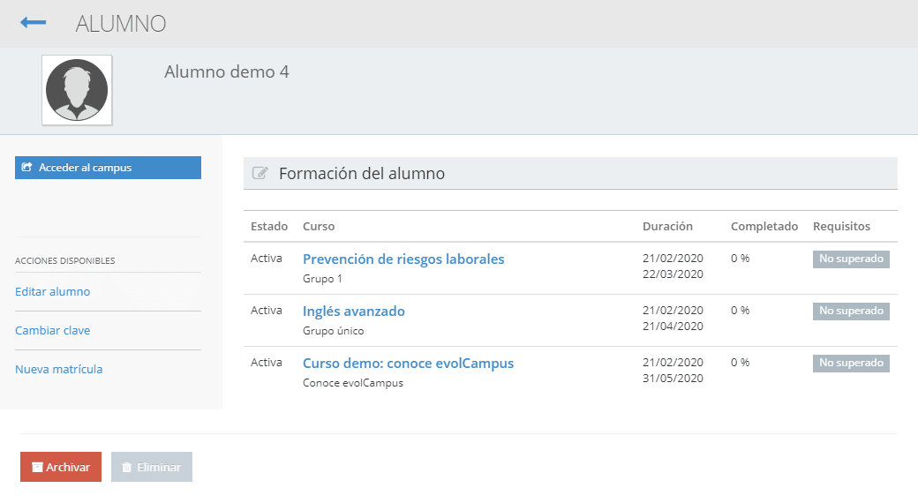Choose Cambiar clave option
Screen dimensions: 918x503
[53, 330]
